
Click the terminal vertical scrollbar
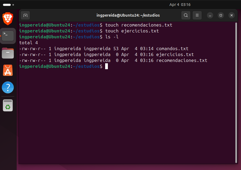click(236, 93)
